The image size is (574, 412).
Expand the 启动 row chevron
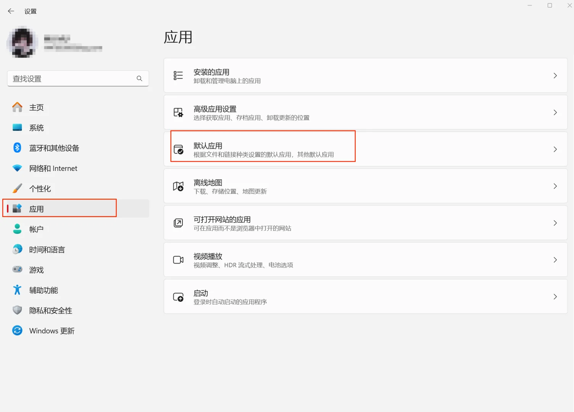[555, 296]
